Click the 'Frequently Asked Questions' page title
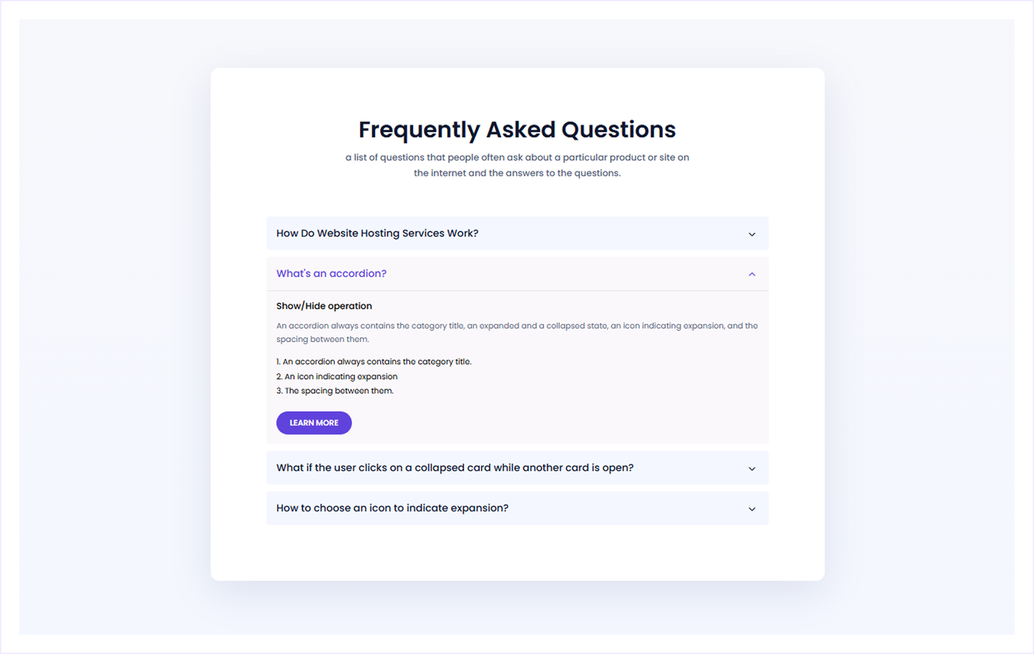1034x654 pixels. (516, 130)
